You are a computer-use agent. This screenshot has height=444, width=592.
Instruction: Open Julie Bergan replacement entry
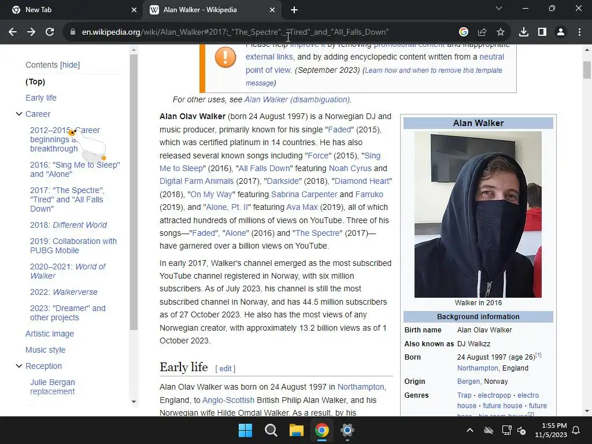[53, 387]
